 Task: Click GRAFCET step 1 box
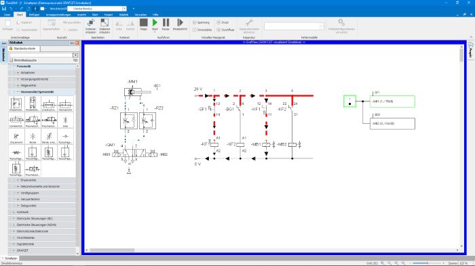click(x=349, y=102)
